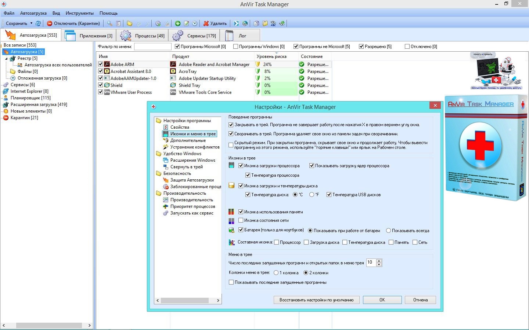Click the Shield entry icon in list
Viewport: 529px width, 330px height.
(x=107, y=85)
